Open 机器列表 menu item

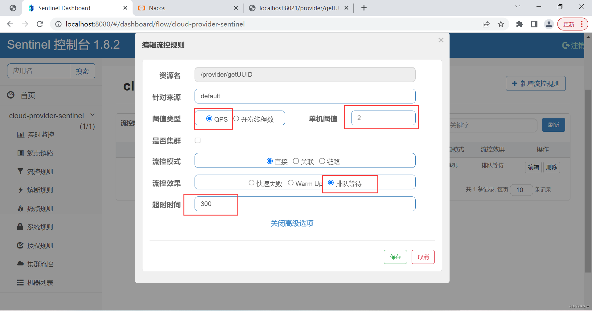pyautogui.click(x=35, y=282)
